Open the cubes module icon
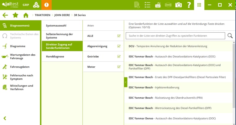Image resolution: width=236 pixels, height=125 pixels. click(36, 5)
